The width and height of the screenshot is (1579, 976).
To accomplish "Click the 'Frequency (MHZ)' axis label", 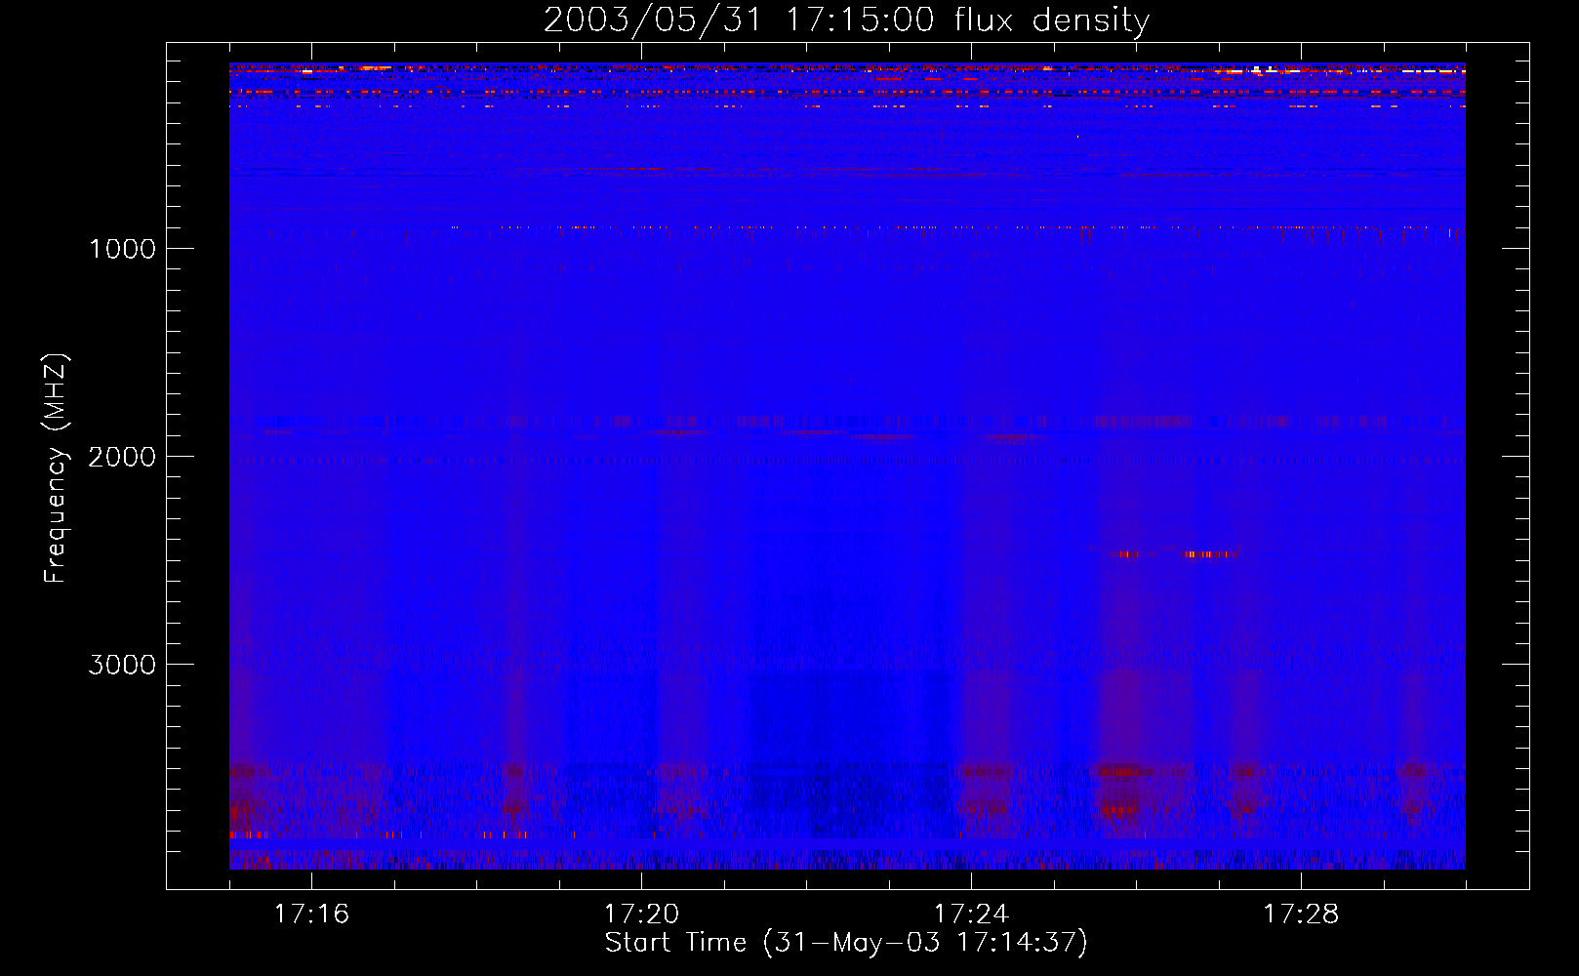I will 57,468.
